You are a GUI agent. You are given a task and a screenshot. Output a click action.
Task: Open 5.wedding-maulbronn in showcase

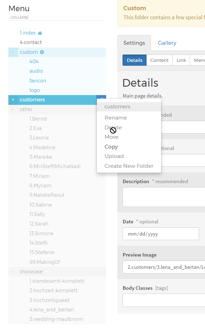tap(56, 319)
